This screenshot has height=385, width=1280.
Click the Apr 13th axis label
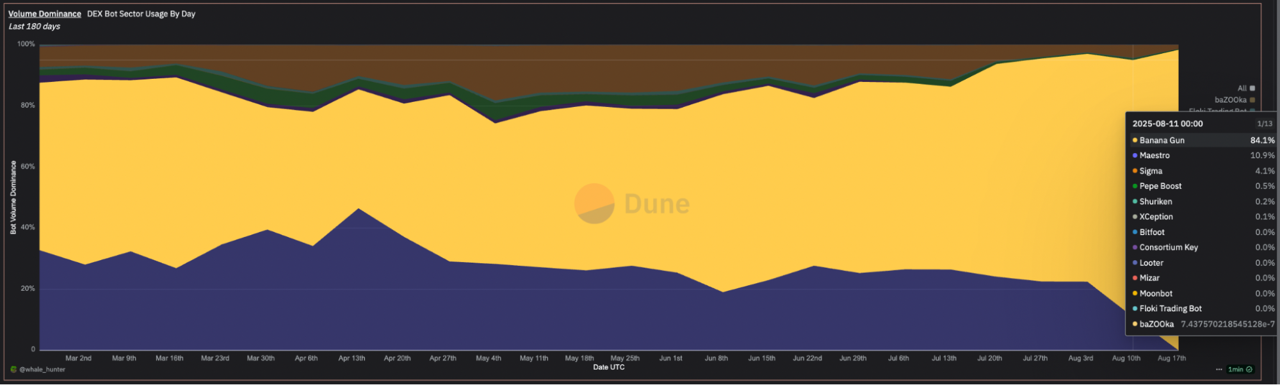pos(352,359)
